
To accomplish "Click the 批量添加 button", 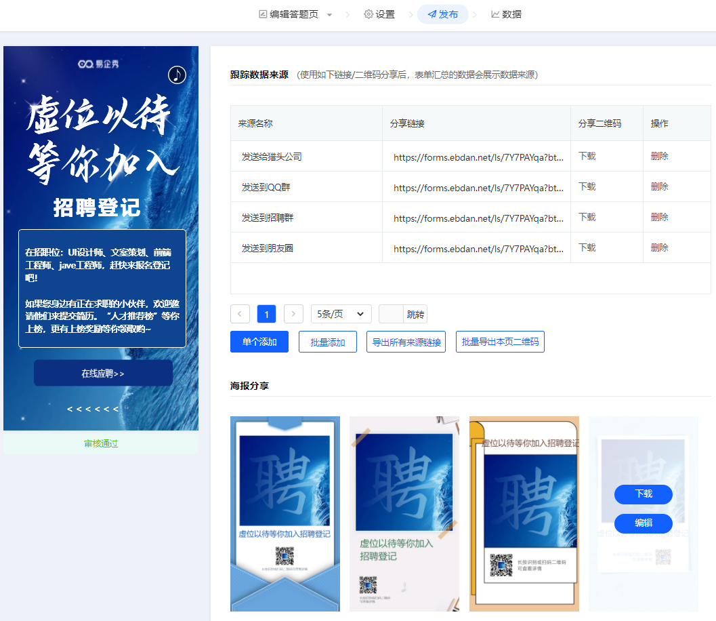I will point(327,342).
